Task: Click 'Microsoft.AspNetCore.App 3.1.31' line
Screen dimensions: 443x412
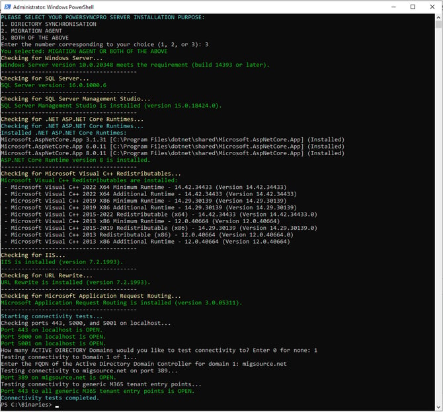Action: tap(173, 139)
